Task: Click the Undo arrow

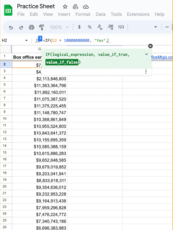Action: coord(11,27)
